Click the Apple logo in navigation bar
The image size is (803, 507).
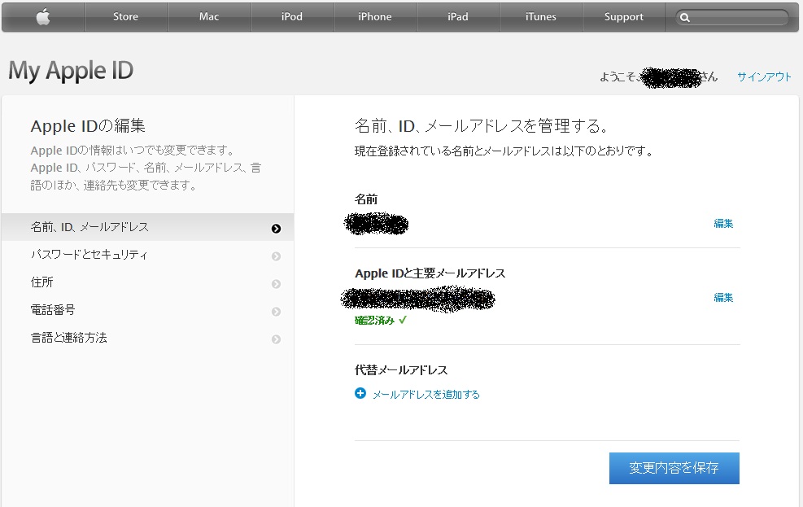(x=43, y=17)
